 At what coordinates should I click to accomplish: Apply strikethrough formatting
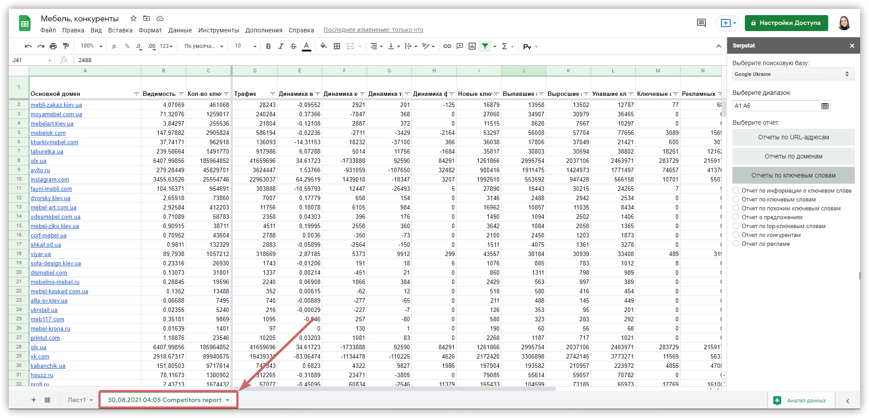coord(293,46)
